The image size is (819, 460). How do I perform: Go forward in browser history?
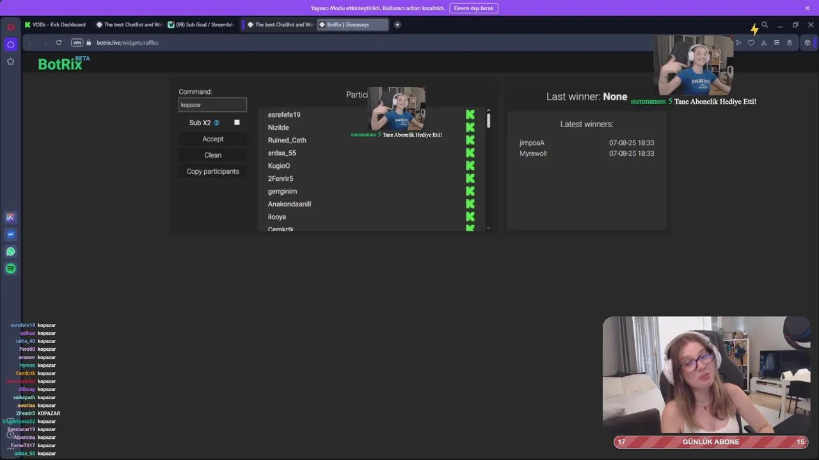(x=45, y=43)
